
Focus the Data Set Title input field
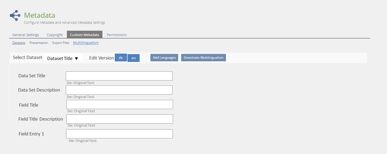(119, 76)
